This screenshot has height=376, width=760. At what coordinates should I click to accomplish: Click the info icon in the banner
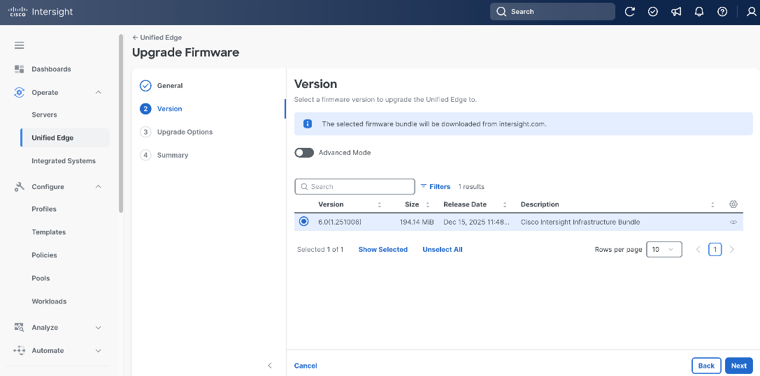[308, 123]
